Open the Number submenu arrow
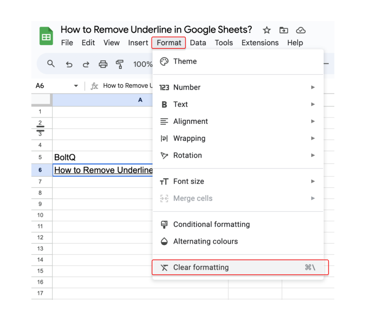366x321 pixels. [x=313, y=87]
